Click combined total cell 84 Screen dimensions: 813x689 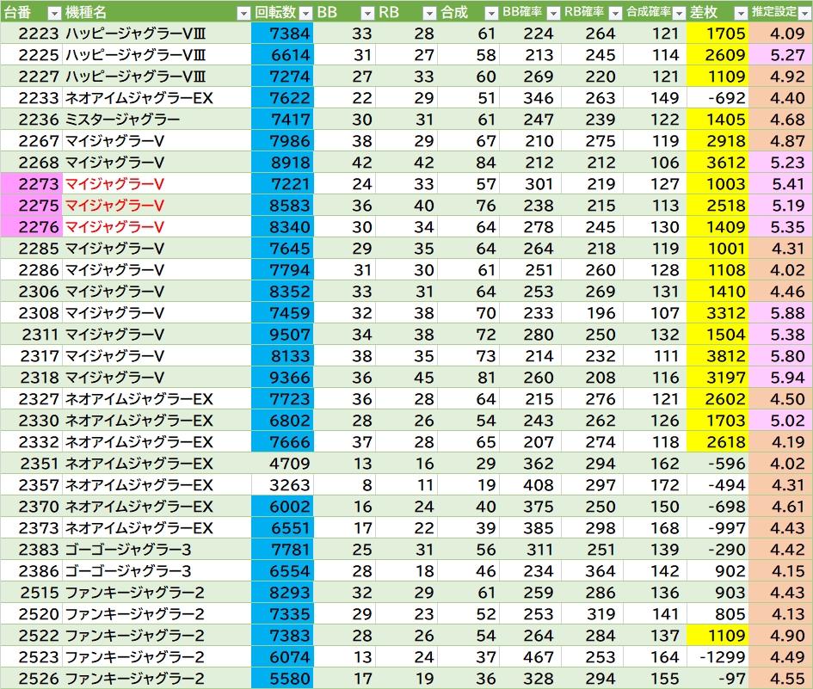point(468,163)
